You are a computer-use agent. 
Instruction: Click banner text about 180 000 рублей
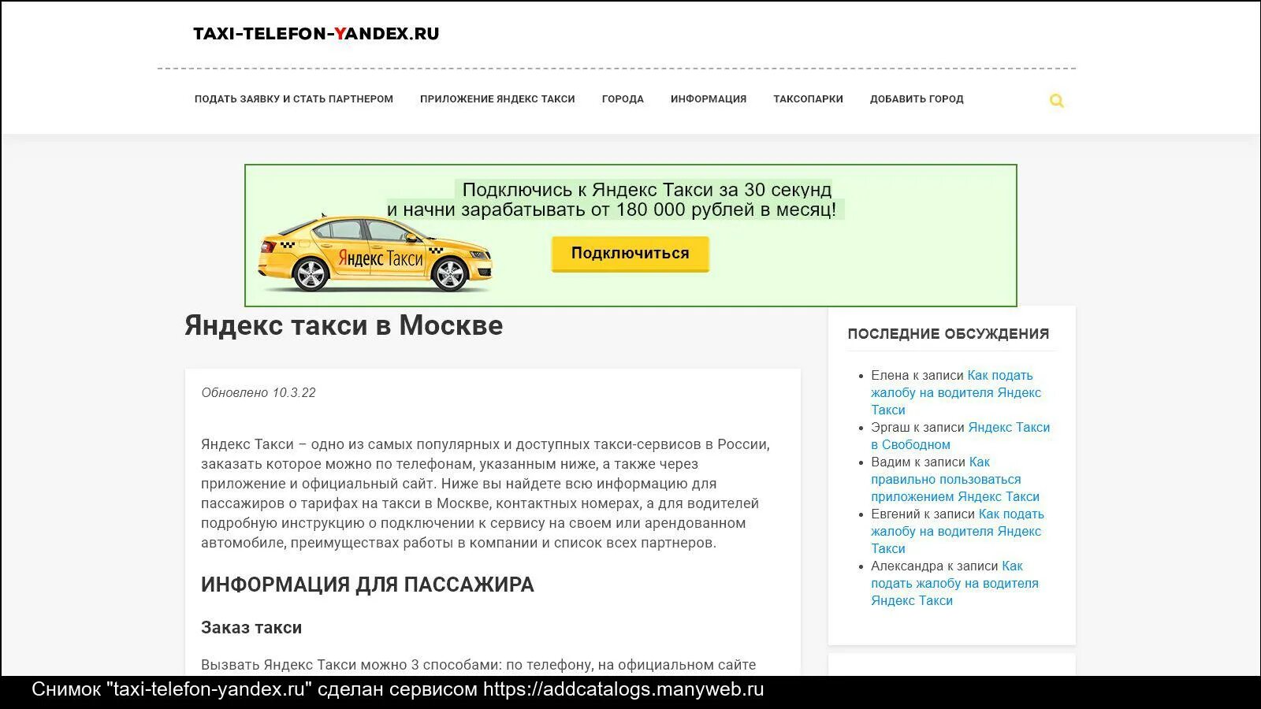(612, 210)
